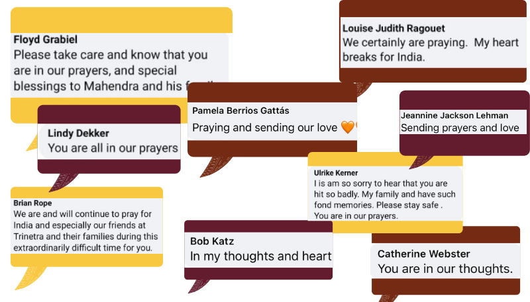Click Catherine Webster's name
Viewport: 530px width, 302px height.
tap(423, 254)
